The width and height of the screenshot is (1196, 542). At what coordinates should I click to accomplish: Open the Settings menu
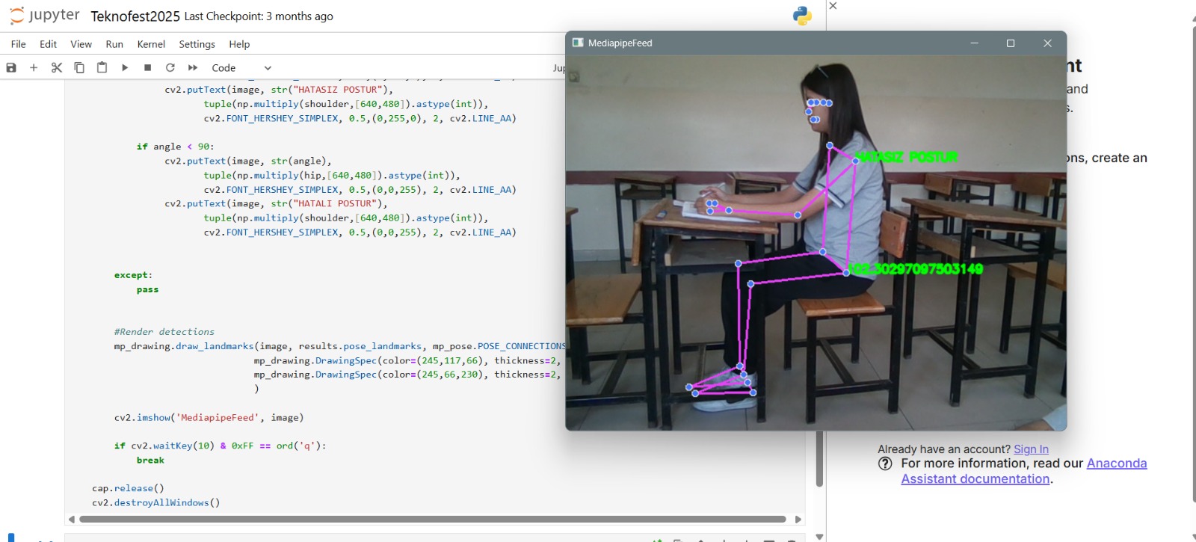pos(197,44)
